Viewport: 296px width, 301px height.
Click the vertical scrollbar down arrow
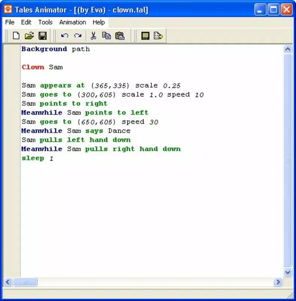click(288, 272)
